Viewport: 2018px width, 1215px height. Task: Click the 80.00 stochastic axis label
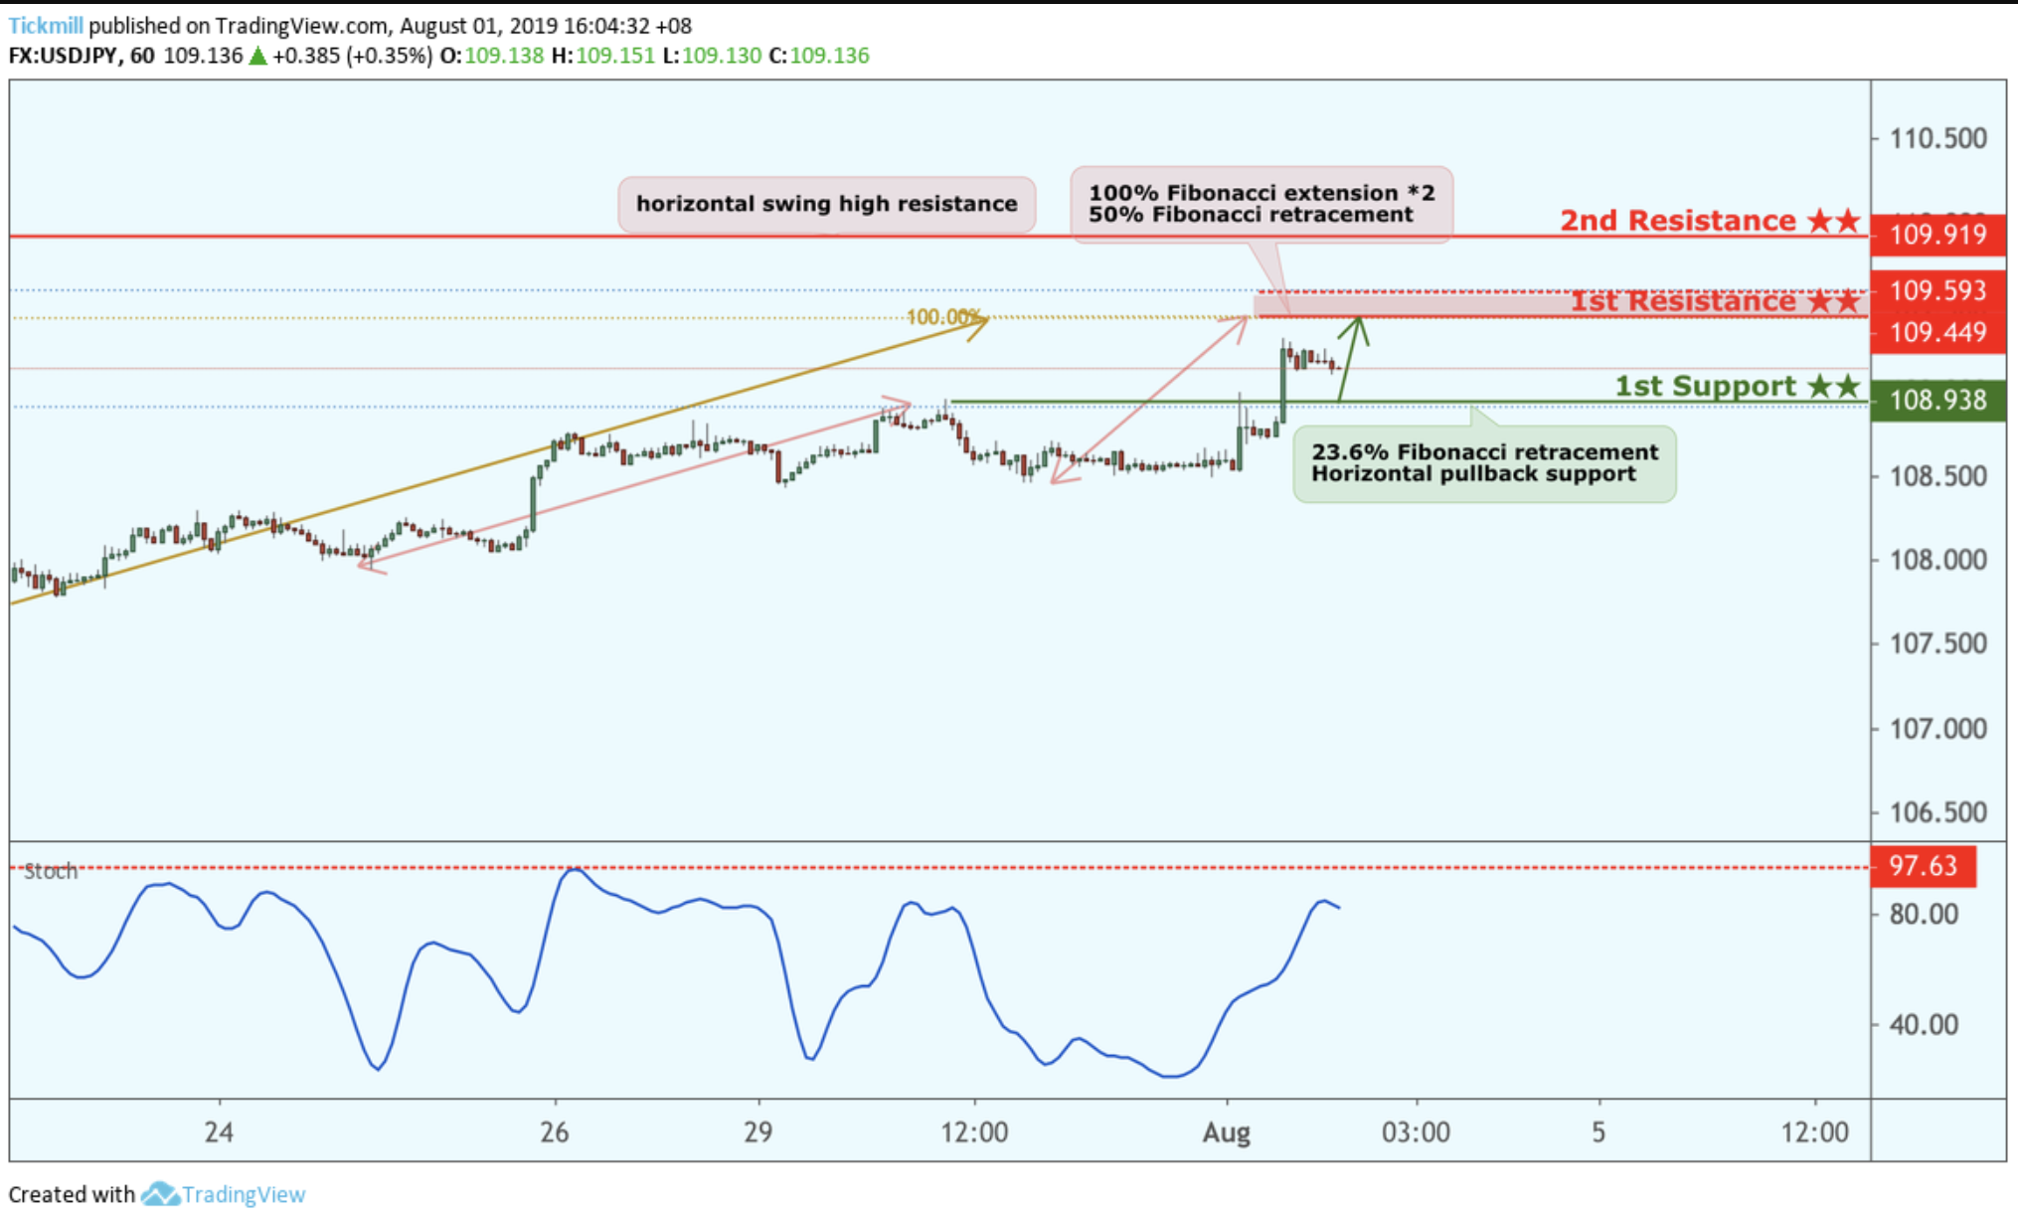(1924, 914)
